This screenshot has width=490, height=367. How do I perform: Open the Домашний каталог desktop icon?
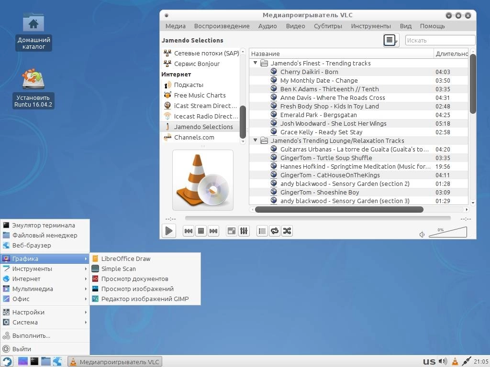click(x=33, y=32)
